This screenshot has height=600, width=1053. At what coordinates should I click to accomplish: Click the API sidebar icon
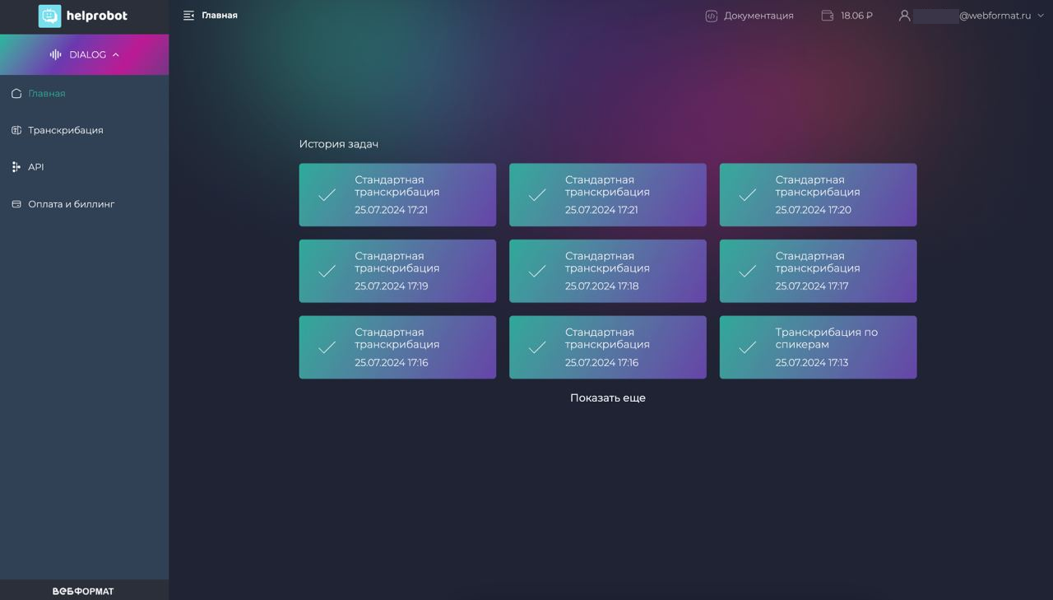click(x=16, y=167)
